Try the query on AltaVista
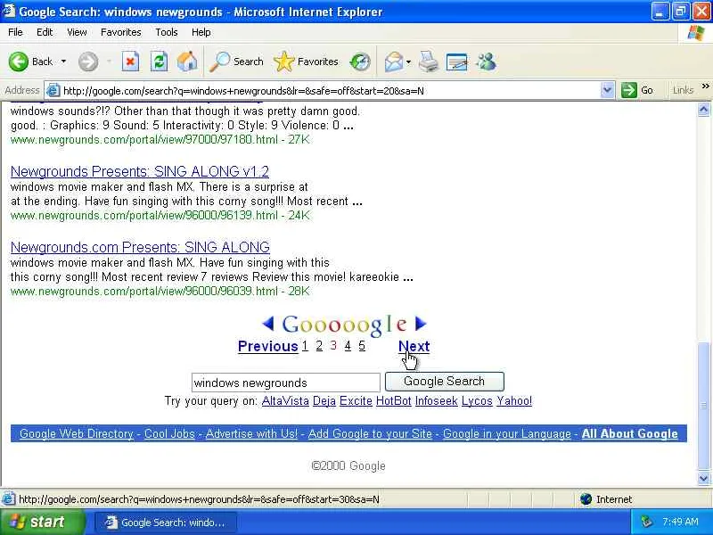 (x=285, y=400)
